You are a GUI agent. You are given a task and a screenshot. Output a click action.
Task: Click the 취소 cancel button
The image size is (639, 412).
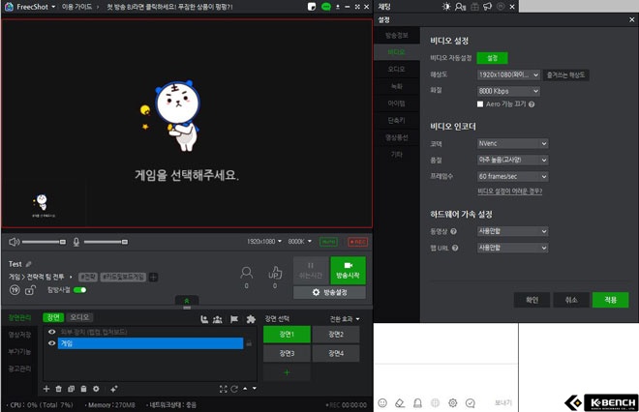click(x=571, y=300)
